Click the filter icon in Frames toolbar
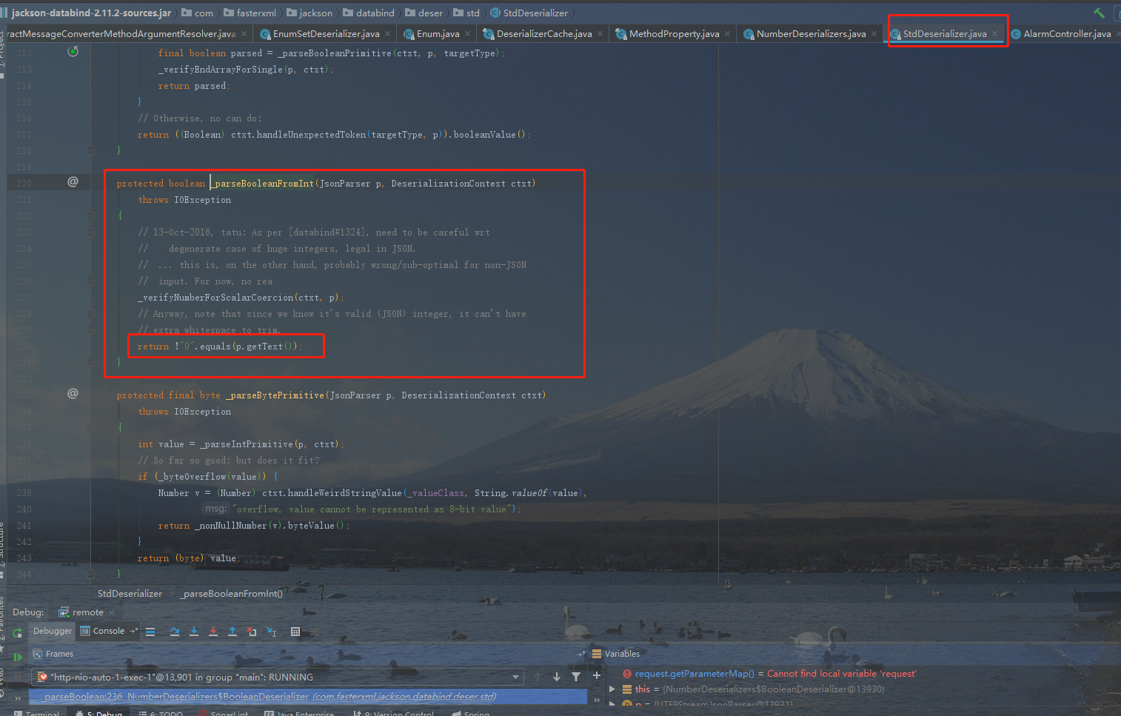1121x716 pixels. tap(576, 677)
